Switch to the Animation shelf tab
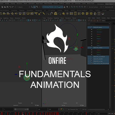The image size is (115, 115). pos(30,10)
